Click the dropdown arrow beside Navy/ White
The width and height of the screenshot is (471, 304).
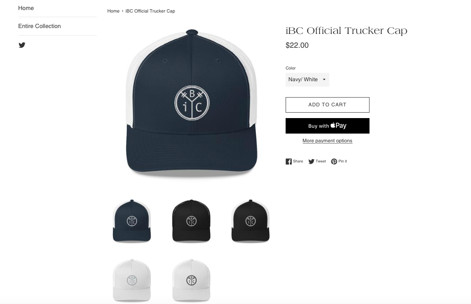pos(324,80)
